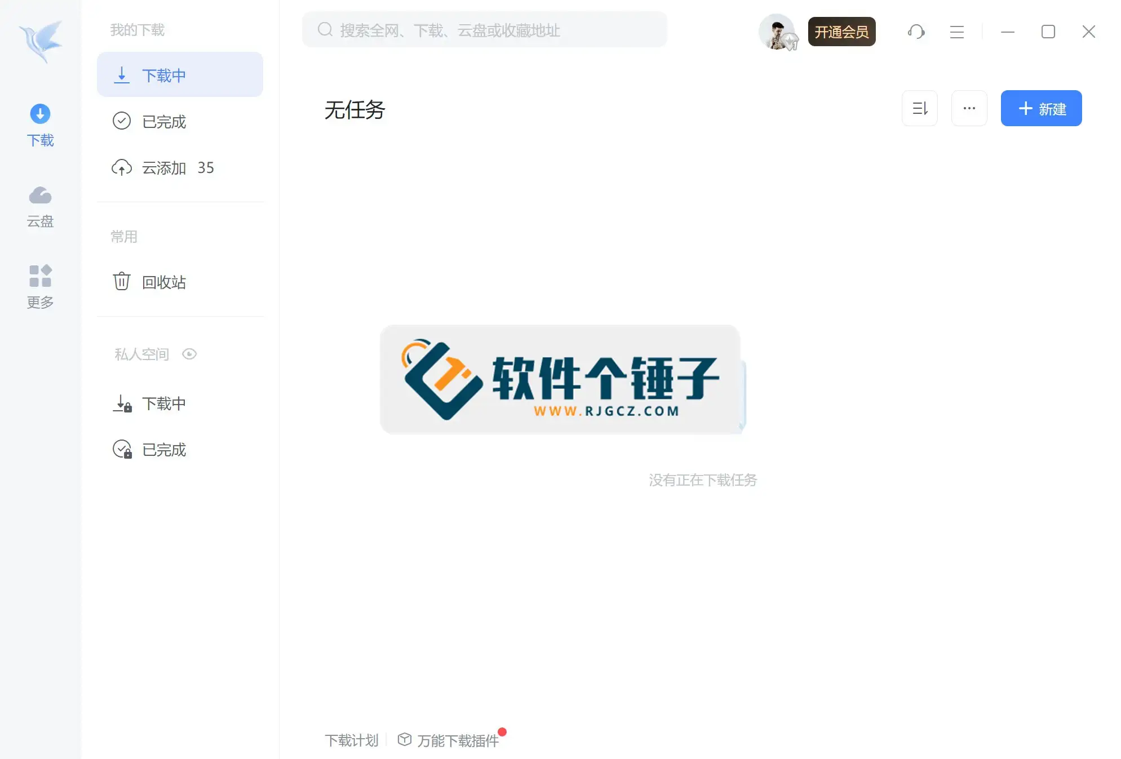The image size is (1121, 759).
Task: Open the 下载 download section icon
Action: tap(40, 114)
